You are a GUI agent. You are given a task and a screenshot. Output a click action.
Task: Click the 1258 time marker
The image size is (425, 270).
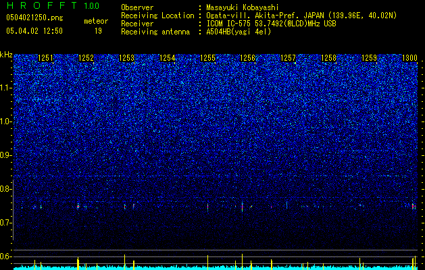point(328,58)
